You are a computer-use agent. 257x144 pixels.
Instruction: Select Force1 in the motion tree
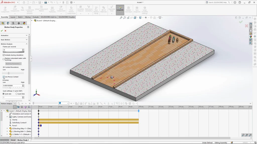tap(15, 125)
